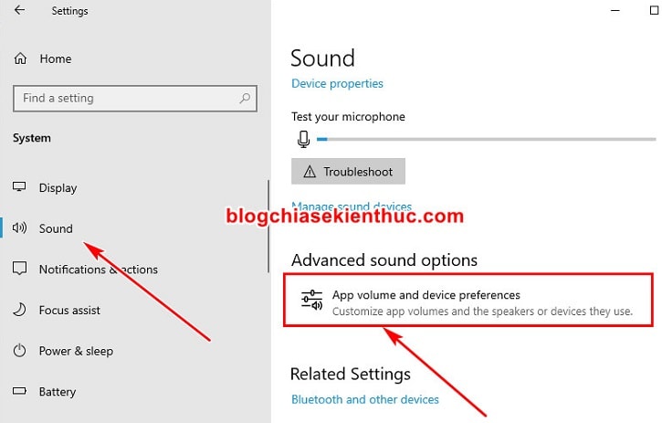This screenshot has height=423, width=662.
Task: Open Home via the house icon
Action: pyautogui.click(x=20, y=58)
